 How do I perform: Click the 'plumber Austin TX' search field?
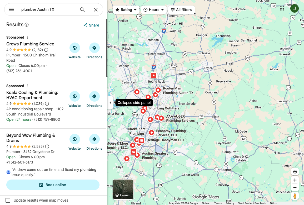pos(48,9)
